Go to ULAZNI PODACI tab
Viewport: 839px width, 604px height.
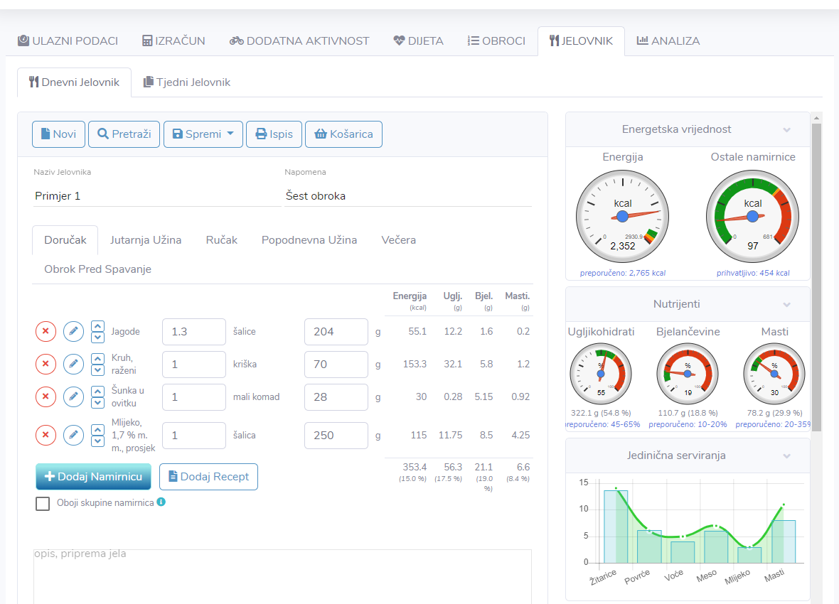(68, 41)
